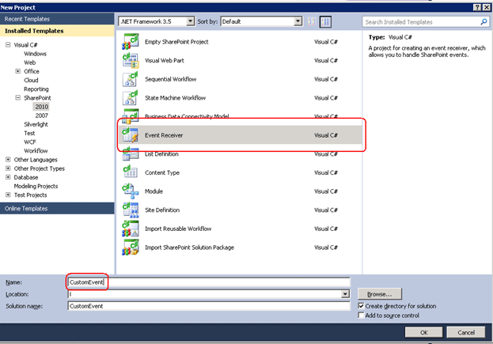Screen dimensions: 493x344
Task: Select the WCF category
Action: pos(30,142)
